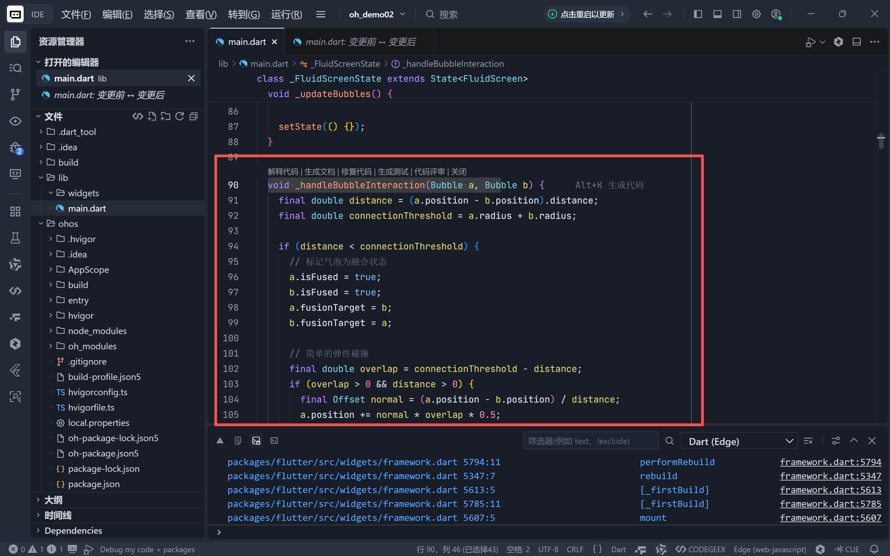Expand the node_modules folder
This screenshot has height=556, width=890.
coord(97,331)
